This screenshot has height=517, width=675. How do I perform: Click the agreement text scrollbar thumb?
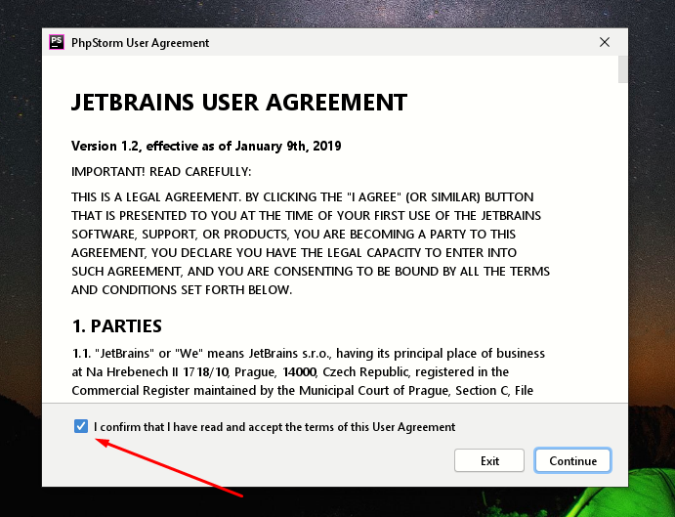[622, 69]
